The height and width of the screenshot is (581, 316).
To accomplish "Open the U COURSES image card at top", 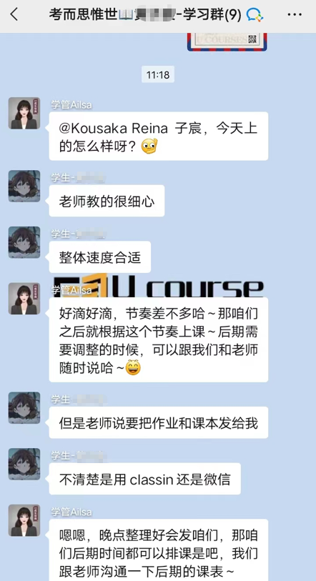I will (x=227, y=41).
